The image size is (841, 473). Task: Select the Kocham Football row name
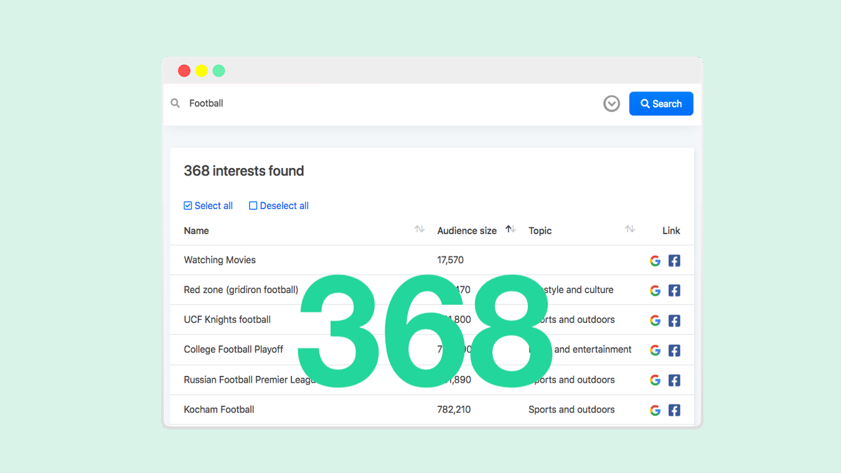219,410
